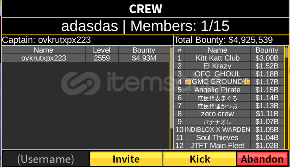Image resolution: width=290 pixels, height=167 pixels.
Task: Select Soul Thieves crew row
Action: 229,137
